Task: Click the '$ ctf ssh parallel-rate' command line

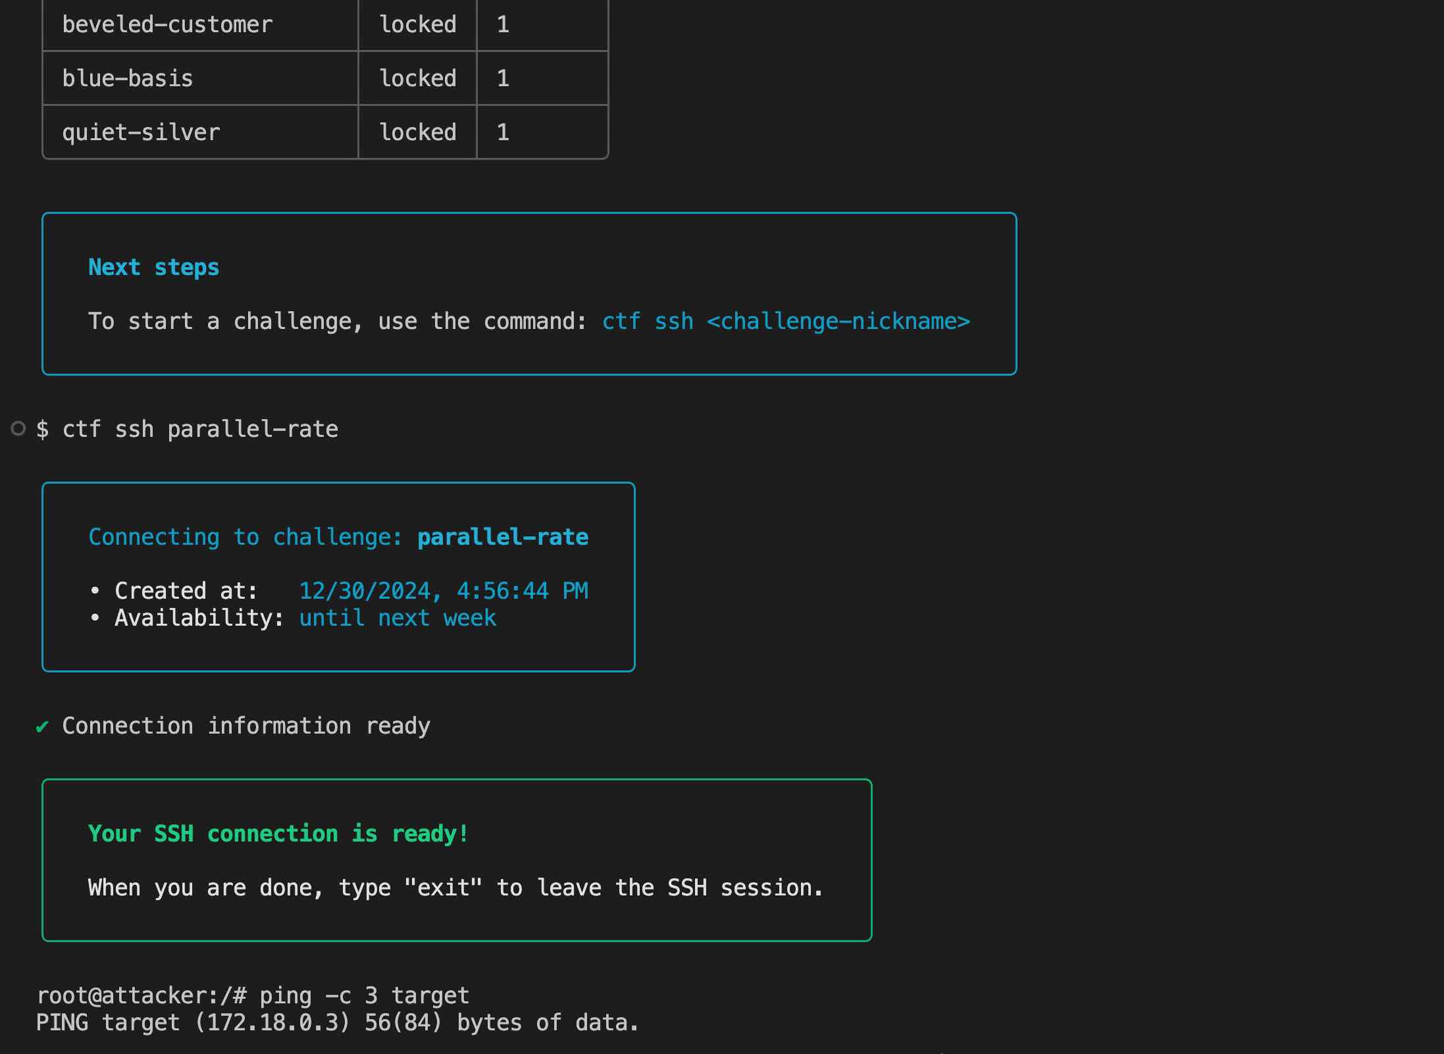Action: 187,429
